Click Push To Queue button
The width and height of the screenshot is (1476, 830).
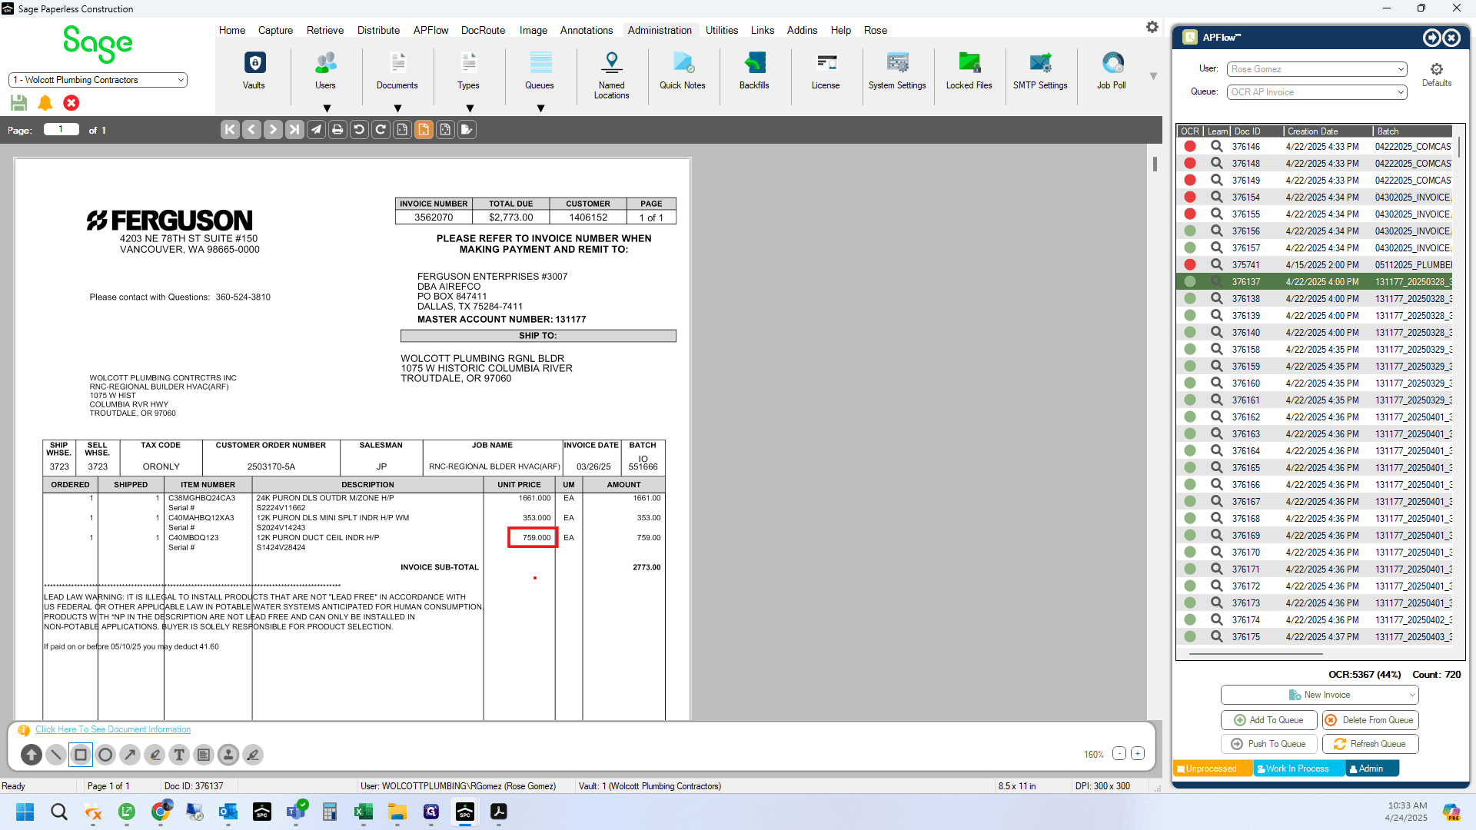(1268, 744)
